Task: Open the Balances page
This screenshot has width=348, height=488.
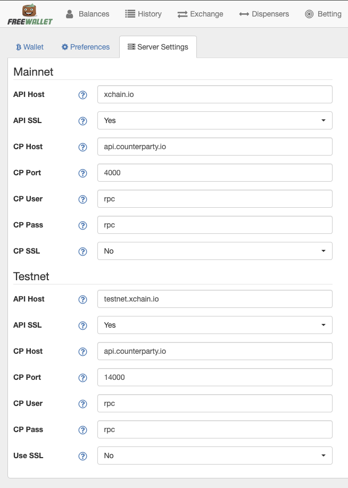Action: pyautogui.click(x=88, y=14)
